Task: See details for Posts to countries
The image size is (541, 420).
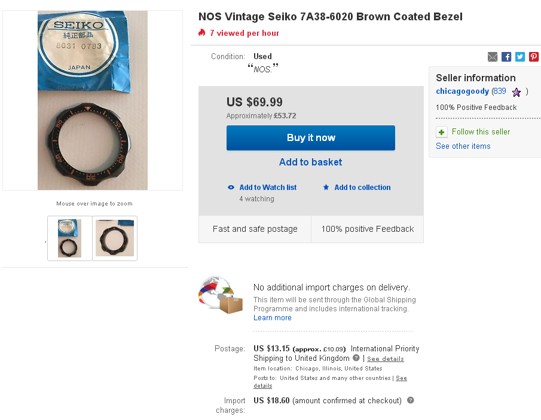Action: tap(401, 378)
